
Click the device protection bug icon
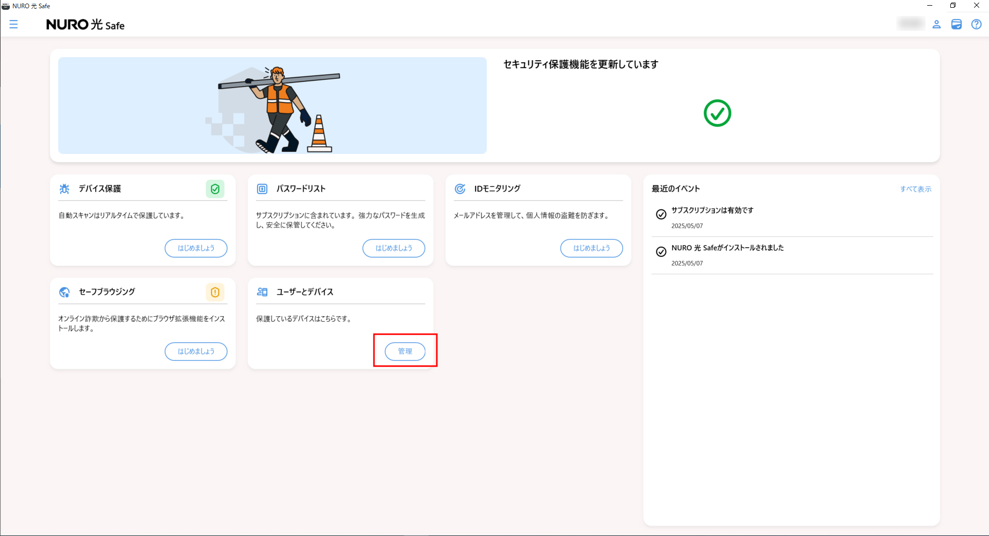pos(64,189)
